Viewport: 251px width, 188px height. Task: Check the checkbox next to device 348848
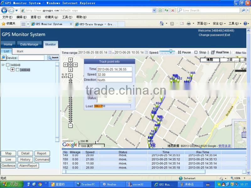point(8,65)
